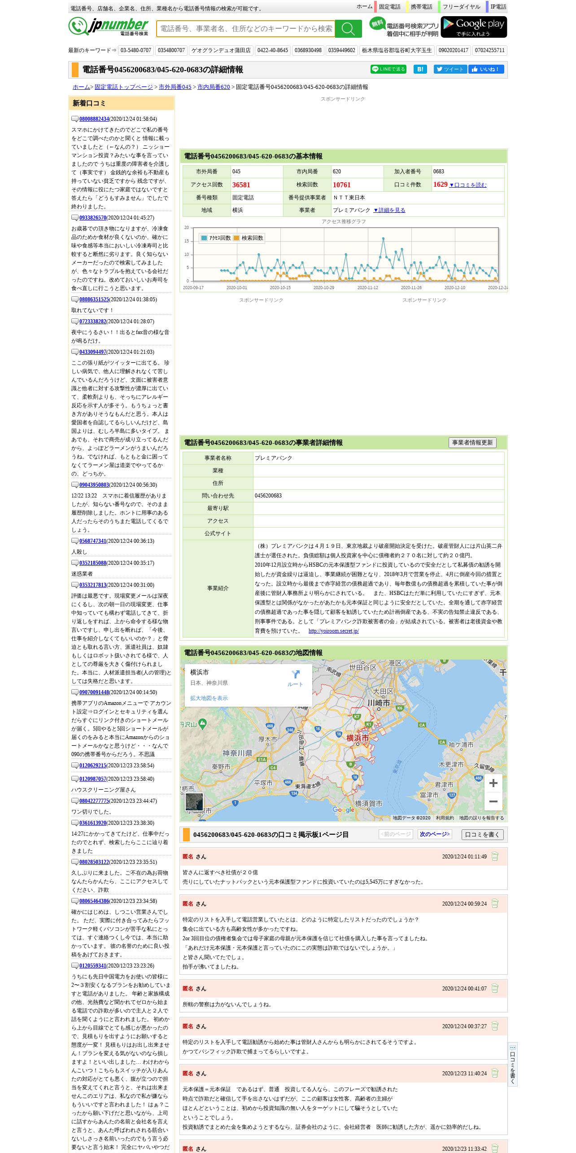Select keyword 03-5480-0707
The width and height of the screenshot is (576, 1153).
pyautogui.click(x=136, y=50)
